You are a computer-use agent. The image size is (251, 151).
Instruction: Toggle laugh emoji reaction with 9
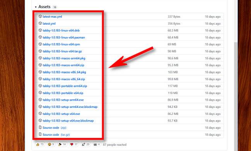(x=51, y=144)
